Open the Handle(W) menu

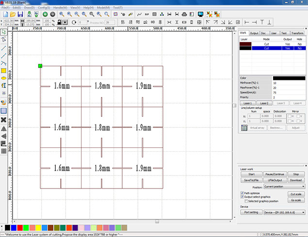tap(60, 8)
